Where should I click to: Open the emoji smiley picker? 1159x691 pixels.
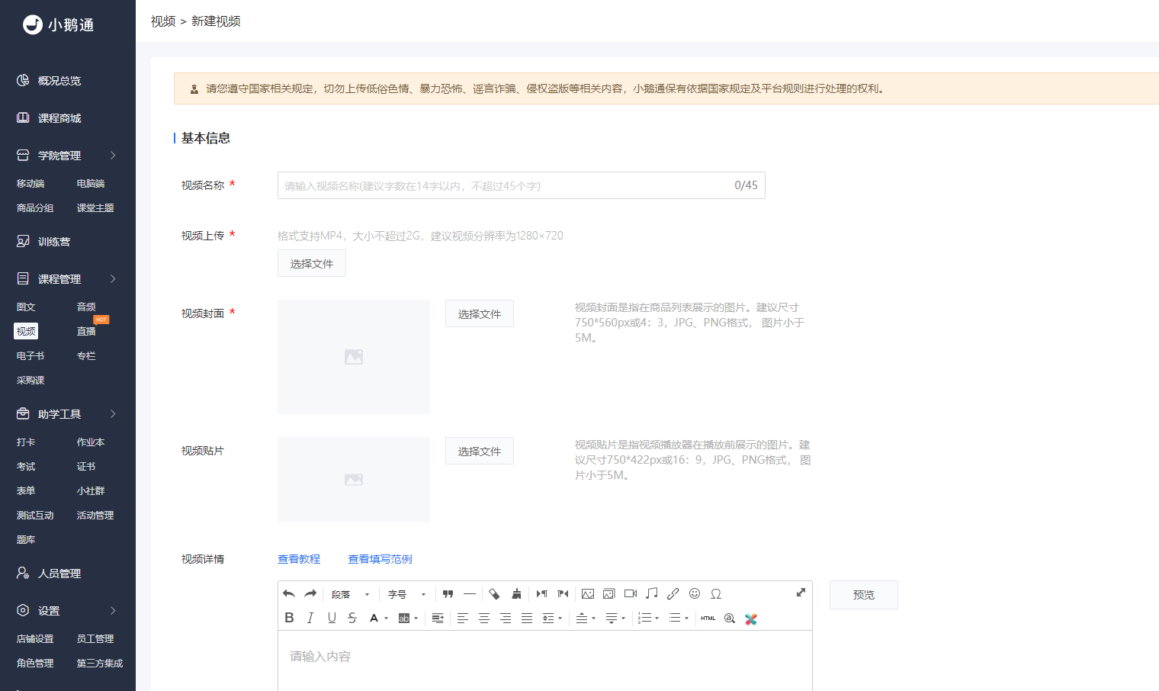click(695, 594)
